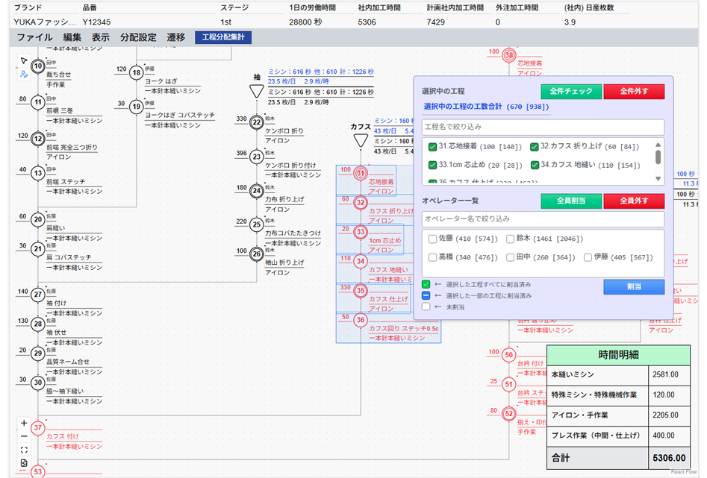
Task: Select red process node 36
Action: (x=361, y=320)
